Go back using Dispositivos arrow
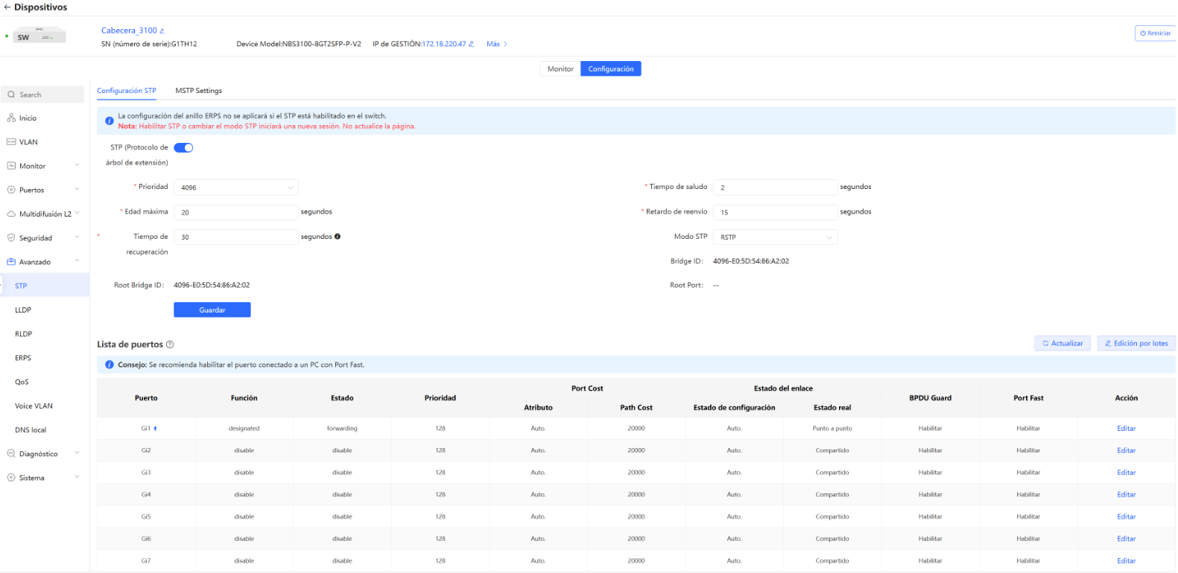This screenshot has width=1178, height=573. point(7,7)
